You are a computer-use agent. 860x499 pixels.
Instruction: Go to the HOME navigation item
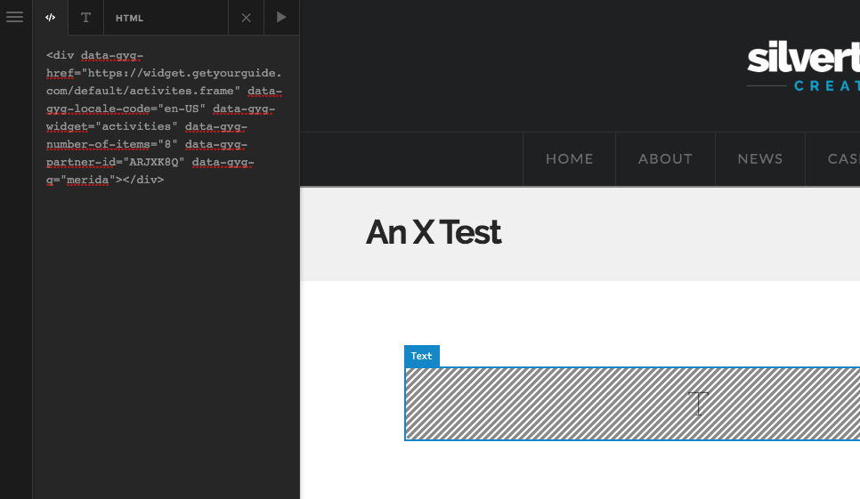[569, 159]
